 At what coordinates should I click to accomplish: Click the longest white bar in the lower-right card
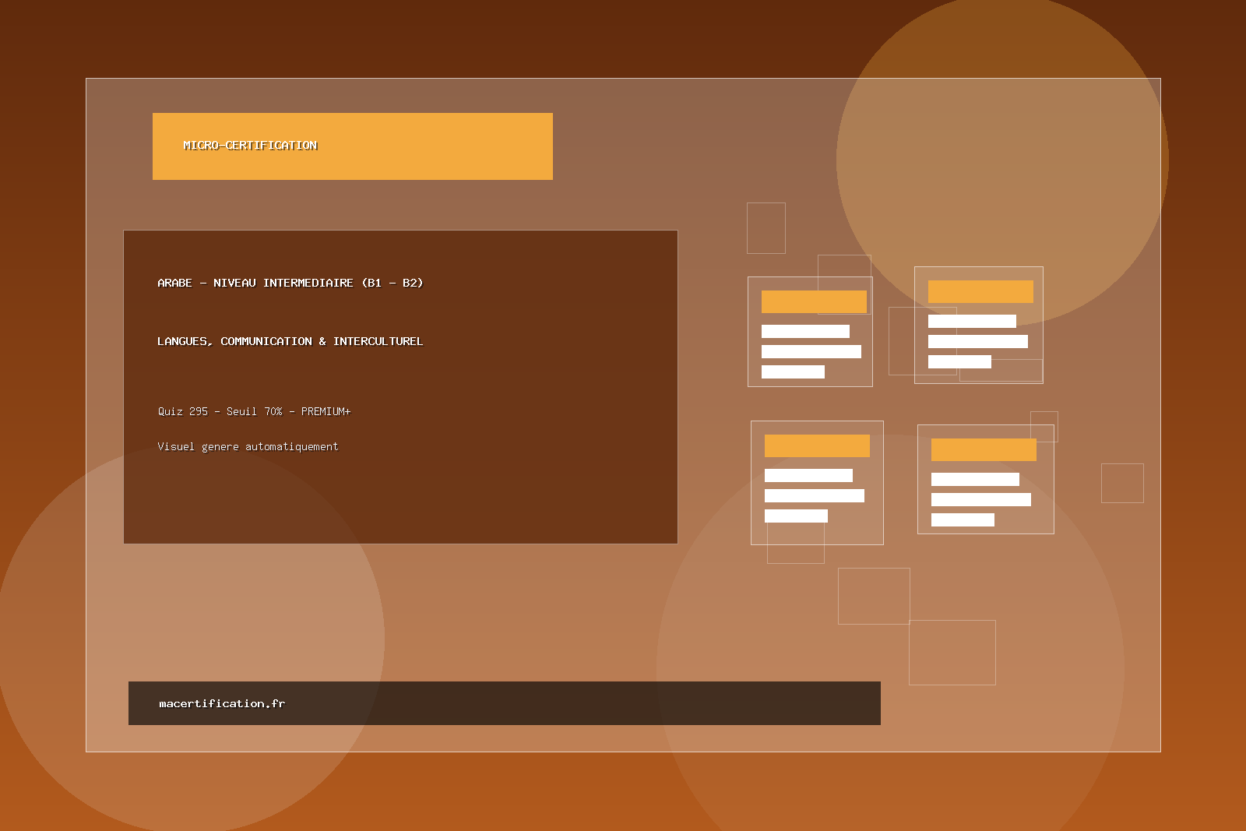(980, 499)
